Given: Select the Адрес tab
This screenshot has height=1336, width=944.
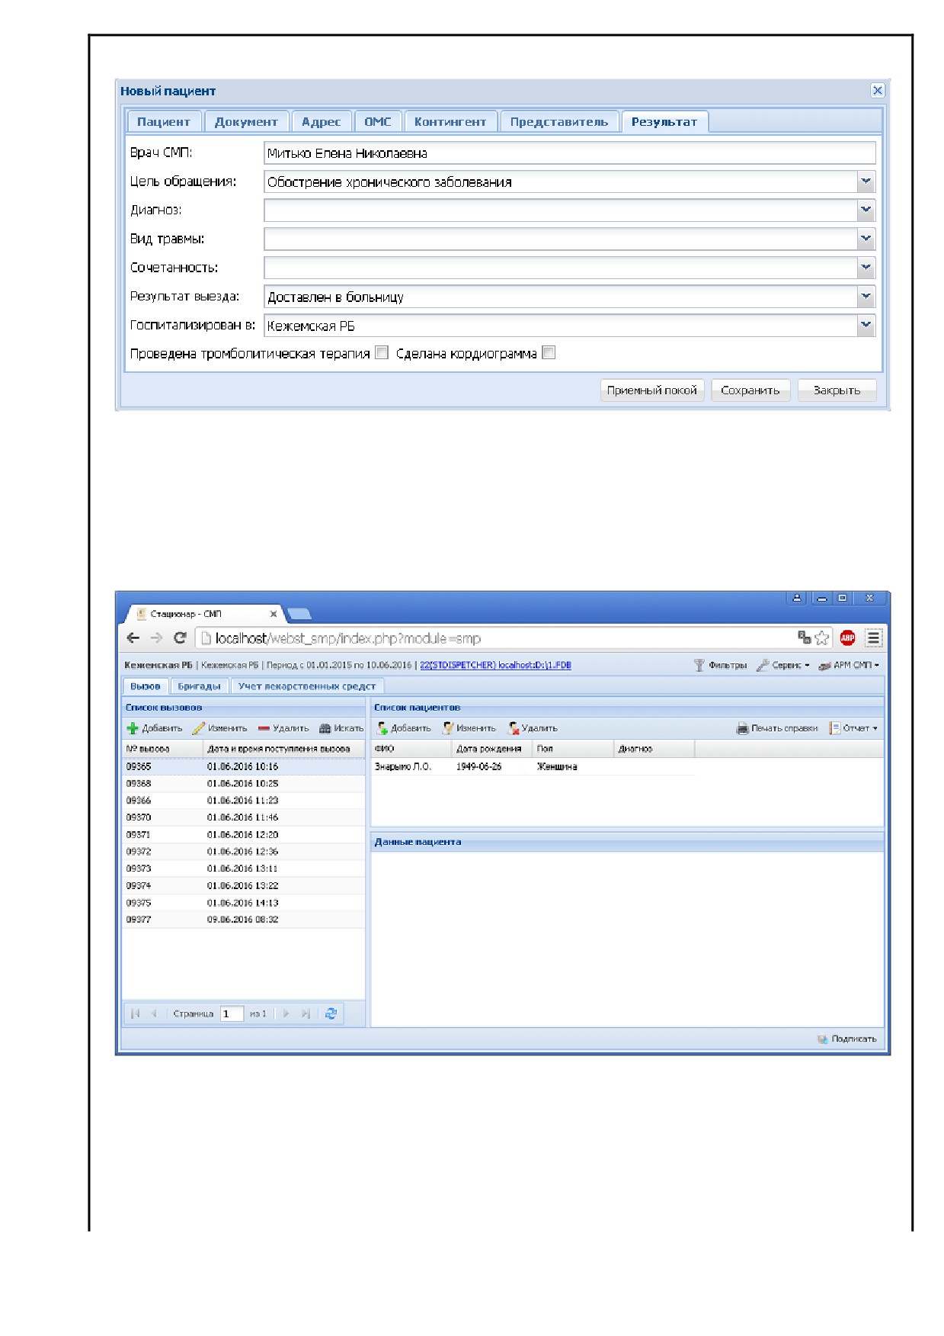Looking at the screenshot, I should click(x=322, y=122).
